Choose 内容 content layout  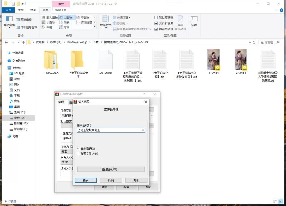pyautogui.click(x=64, y=27)
